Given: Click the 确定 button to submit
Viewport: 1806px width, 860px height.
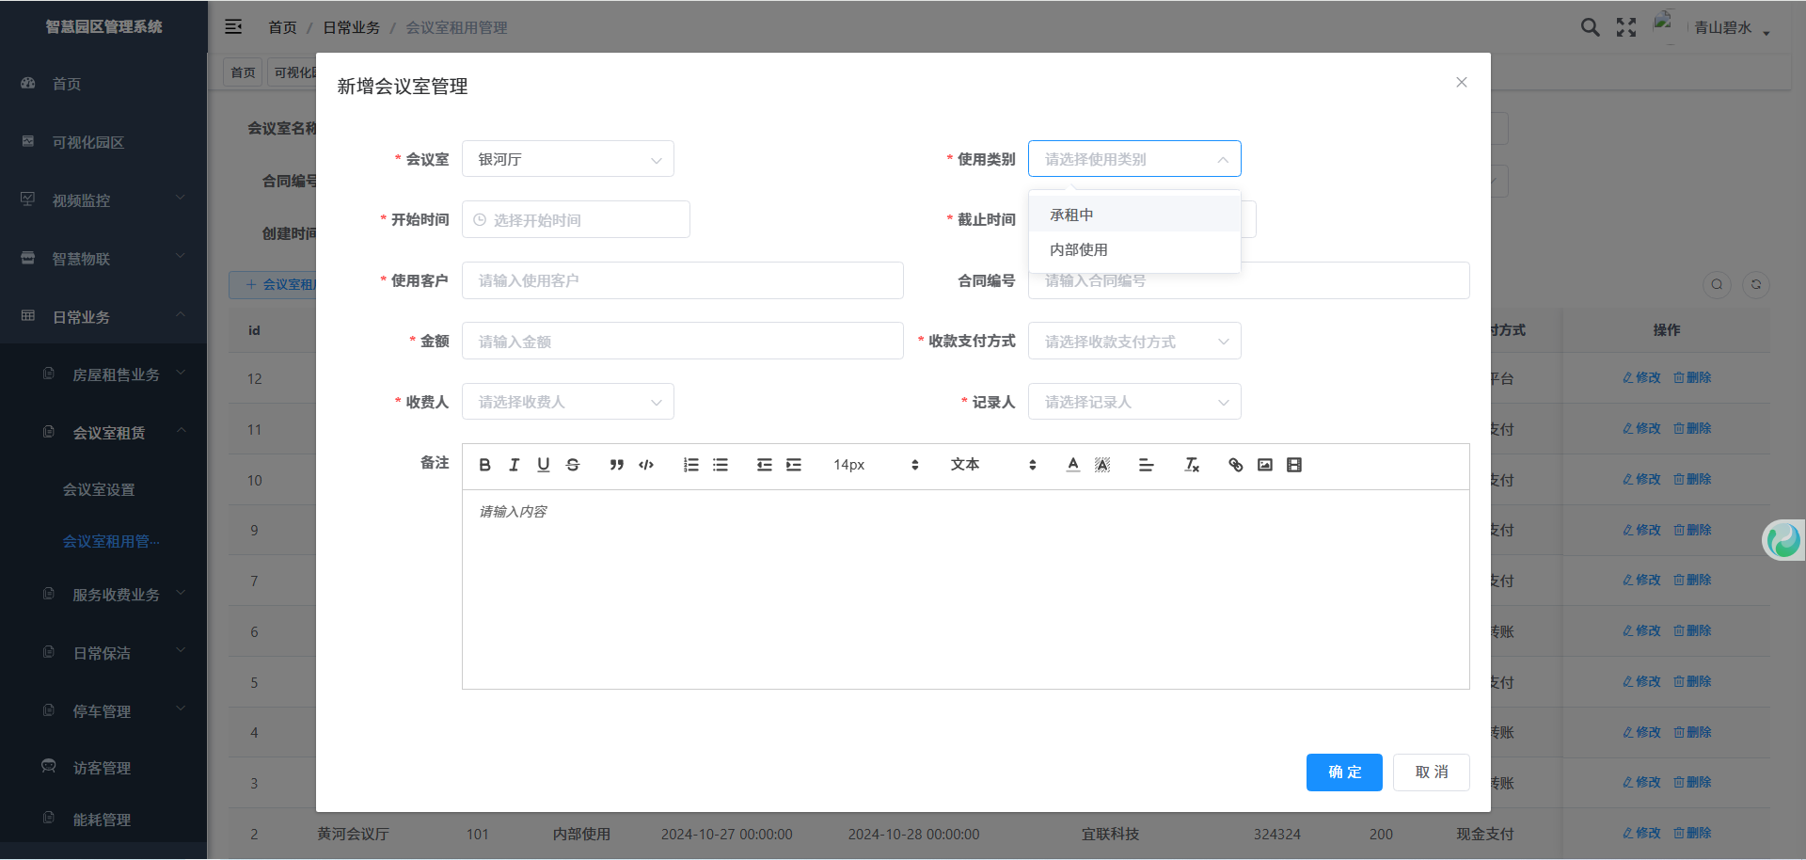Looking at the screenshot, I should [x=1343, y=772].
